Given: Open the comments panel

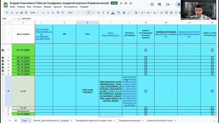Looking at the screenshot, I should pos(159,4).
